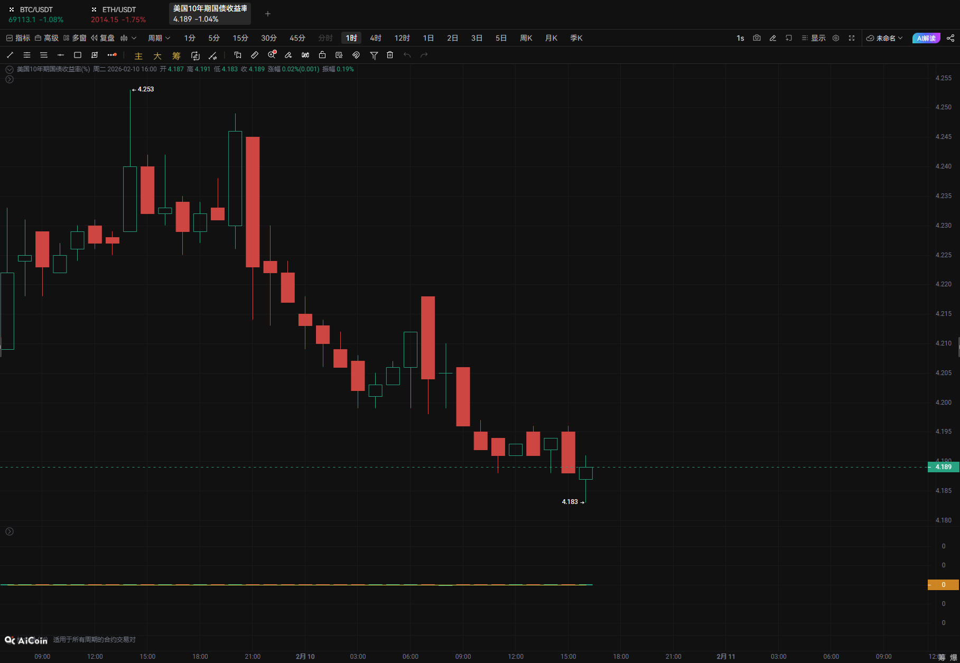Click the share icon at top right
Viewport: 960px width, 663px height.
click(x=950, y=38)
